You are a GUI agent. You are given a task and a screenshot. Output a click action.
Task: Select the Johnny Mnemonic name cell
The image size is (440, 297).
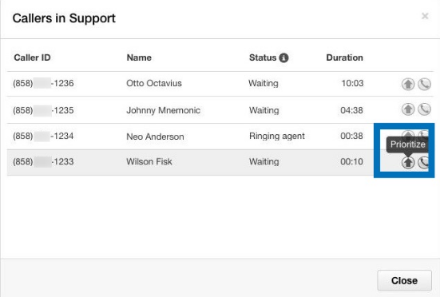[164, 110]
